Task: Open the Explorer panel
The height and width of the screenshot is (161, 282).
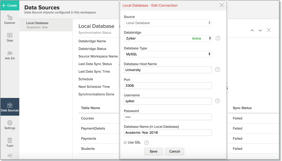Action: coord(10,20)
